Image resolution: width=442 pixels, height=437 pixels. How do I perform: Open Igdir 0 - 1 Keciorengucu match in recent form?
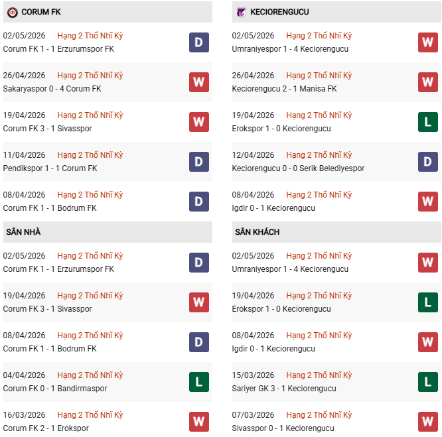click(x=273, y=208)
